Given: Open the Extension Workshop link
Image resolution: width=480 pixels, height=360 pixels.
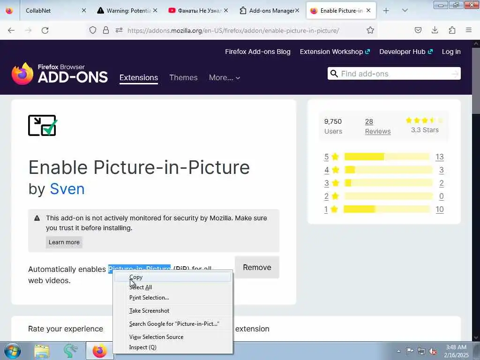Looking at the screenshot, I should coord(335,52).
